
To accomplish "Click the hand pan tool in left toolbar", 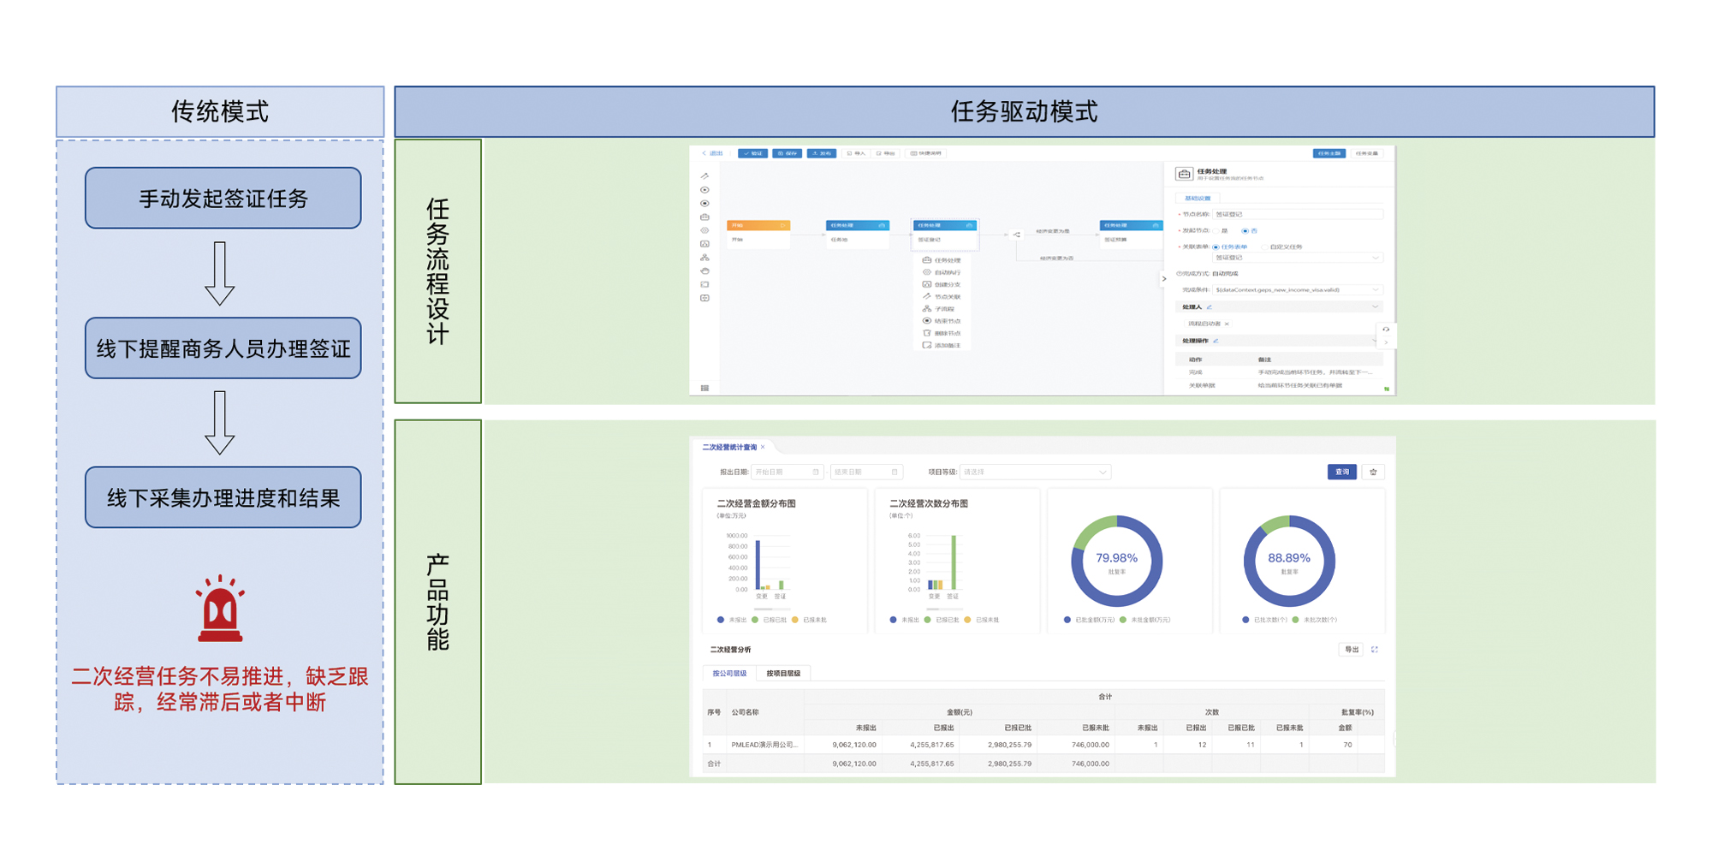I will pyautogui.click(x=704, y=270).
